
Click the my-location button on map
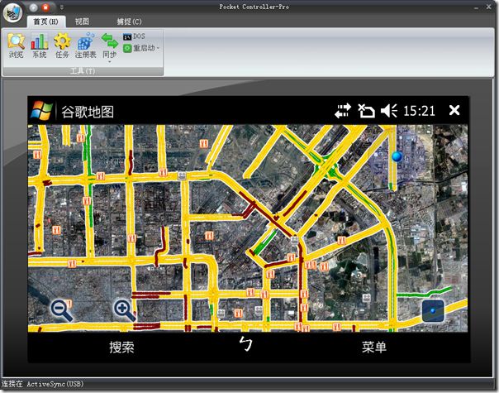pyautogui.click(x=433, y=311)
